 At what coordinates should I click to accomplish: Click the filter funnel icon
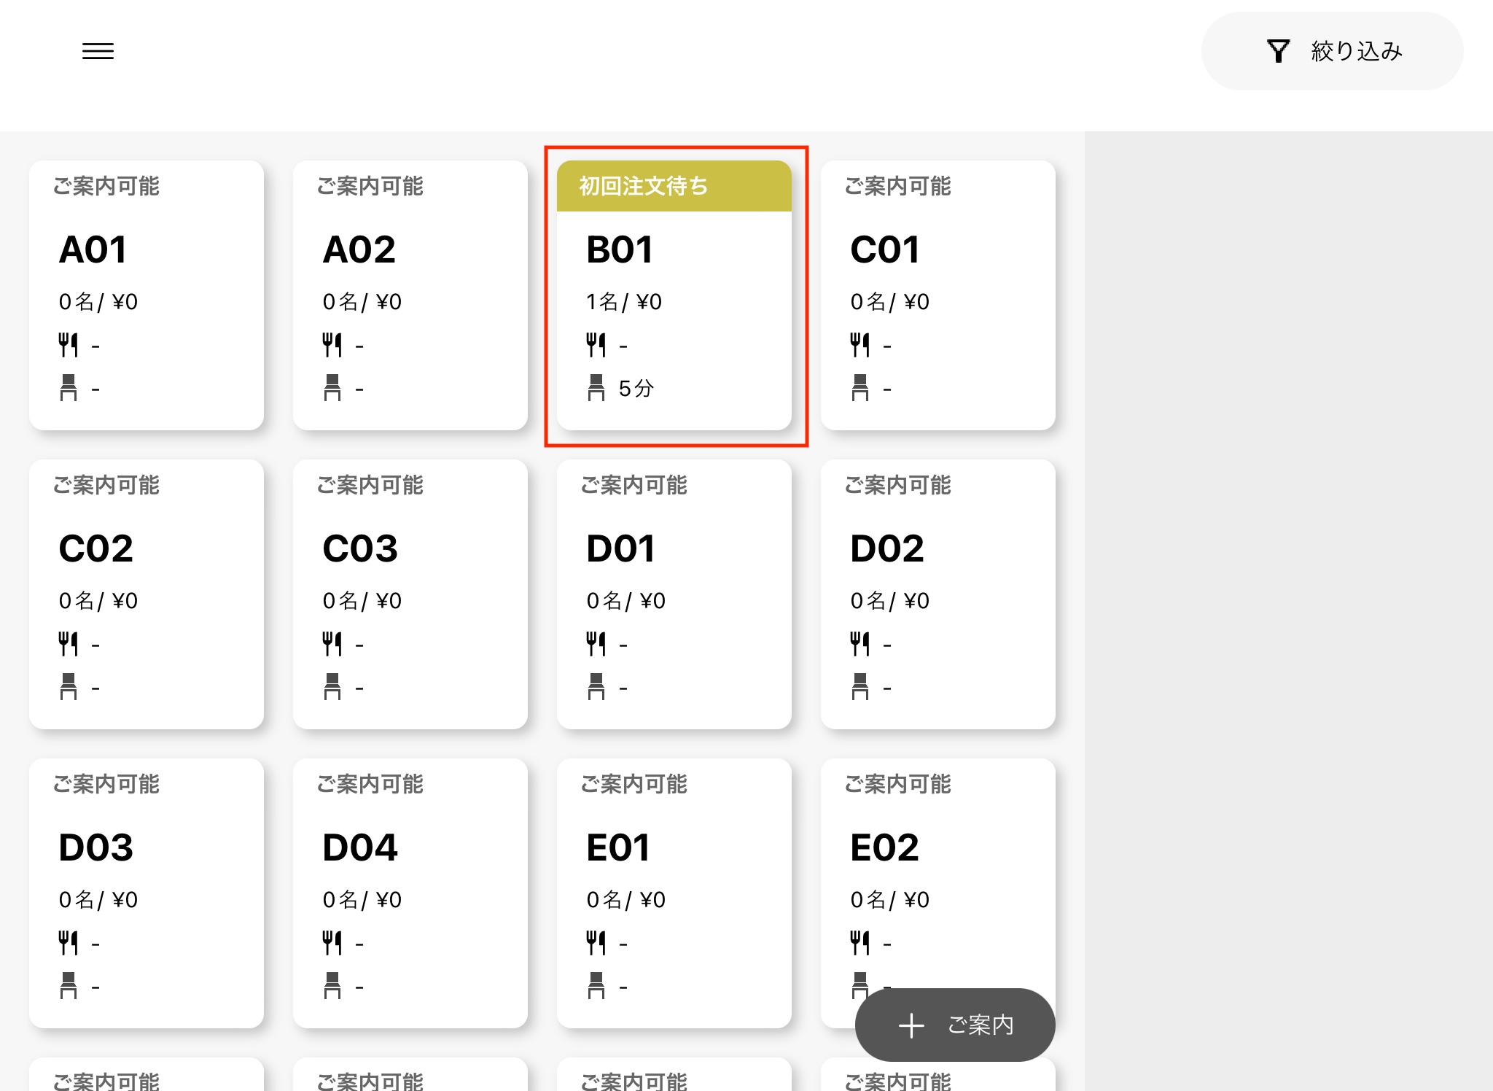click(1278, 51)
